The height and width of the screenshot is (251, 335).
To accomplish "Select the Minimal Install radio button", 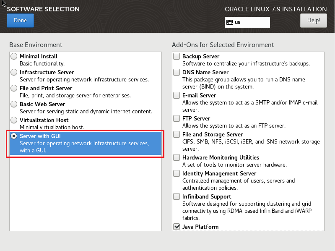I will 14,56.
